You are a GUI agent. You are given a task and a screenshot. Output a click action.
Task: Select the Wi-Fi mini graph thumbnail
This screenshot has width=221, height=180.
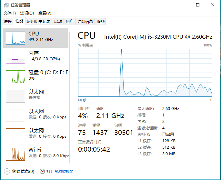tap(15, 154)
